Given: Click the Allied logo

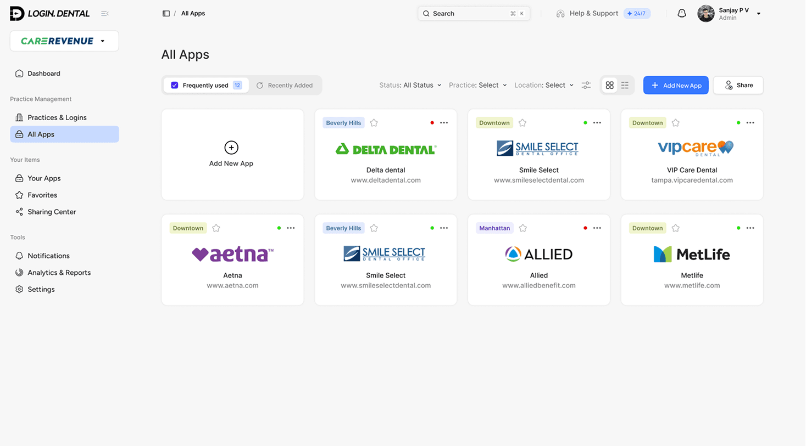Looking at the screenshot, I should click(538, 254).
